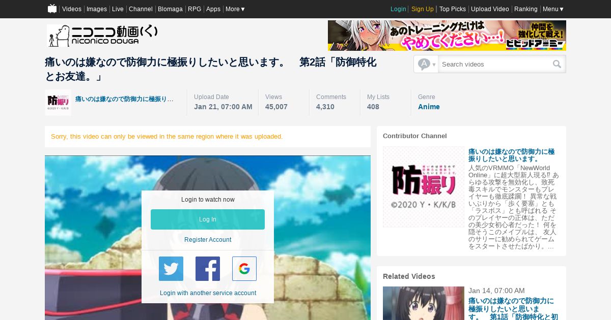Log in with Facebook icon
This screenshot has height=320, width=611.
point(208,269)
